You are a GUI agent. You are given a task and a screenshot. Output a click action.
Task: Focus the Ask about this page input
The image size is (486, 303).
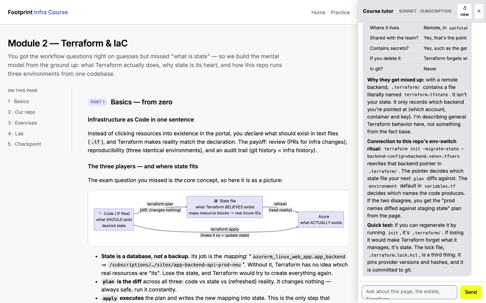tap(409, 292)
